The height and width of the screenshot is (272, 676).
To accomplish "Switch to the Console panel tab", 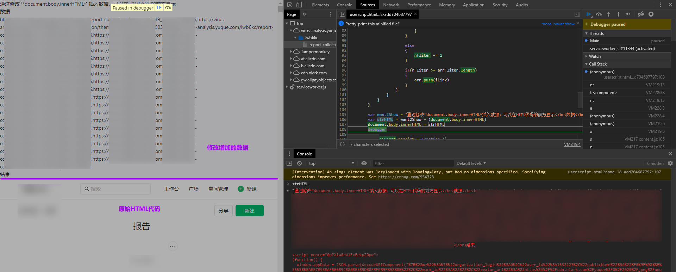I will click(x=344, y=5).
